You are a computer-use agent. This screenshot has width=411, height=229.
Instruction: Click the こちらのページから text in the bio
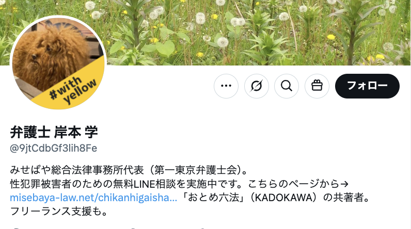click(x=294, y=184)
